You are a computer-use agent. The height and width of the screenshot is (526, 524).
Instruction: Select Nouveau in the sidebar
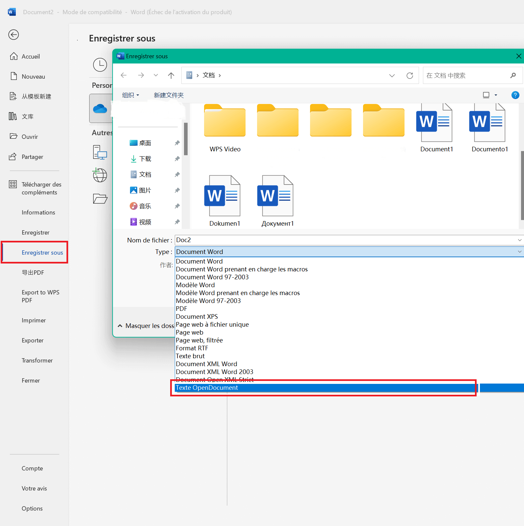tap(33, 77)
